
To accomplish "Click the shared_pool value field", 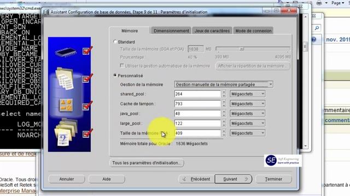I will pos(197,94).
